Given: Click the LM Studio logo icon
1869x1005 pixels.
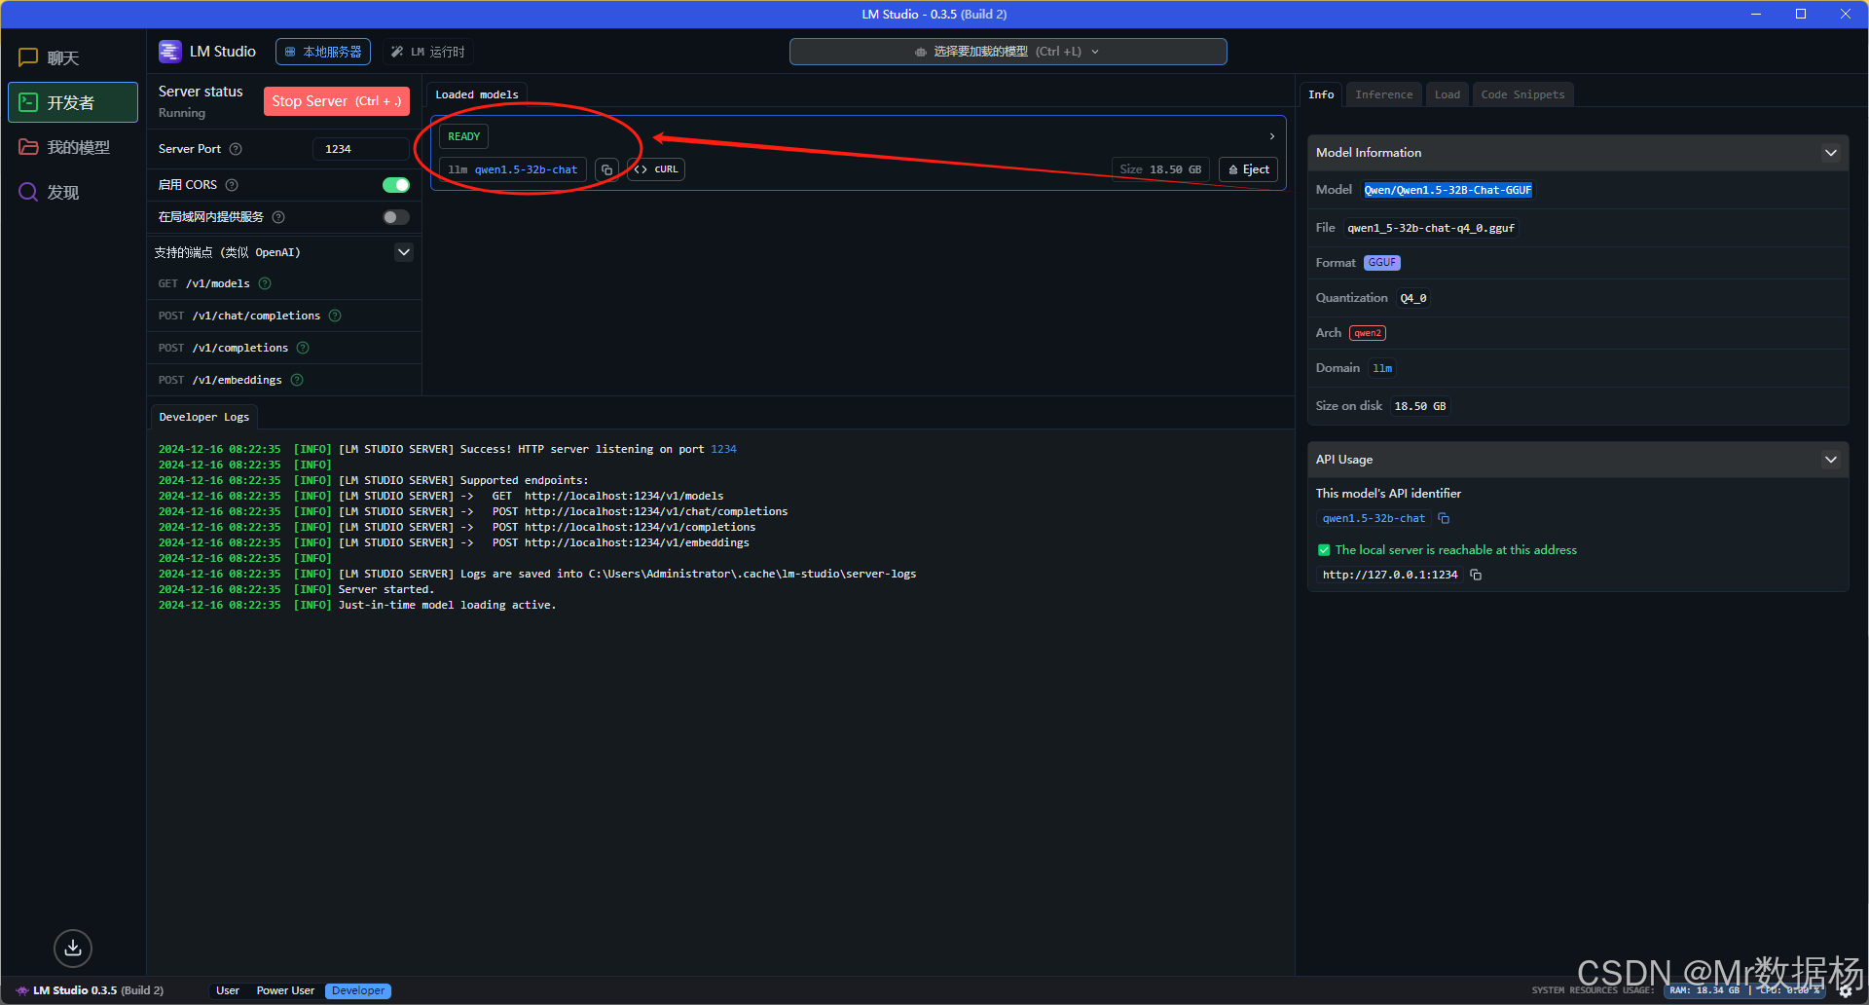Looking at the screenshot, I should pos(170,52).
